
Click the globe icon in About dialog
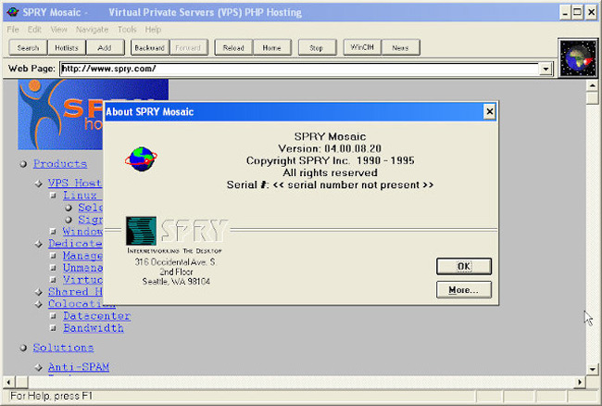(141, 159)
